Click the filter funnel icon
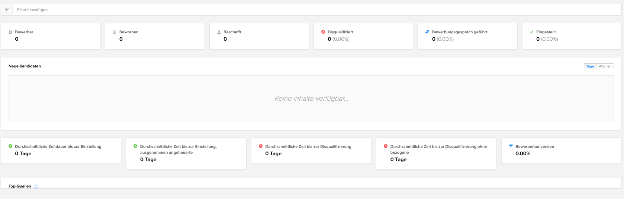 pos(7,10)
